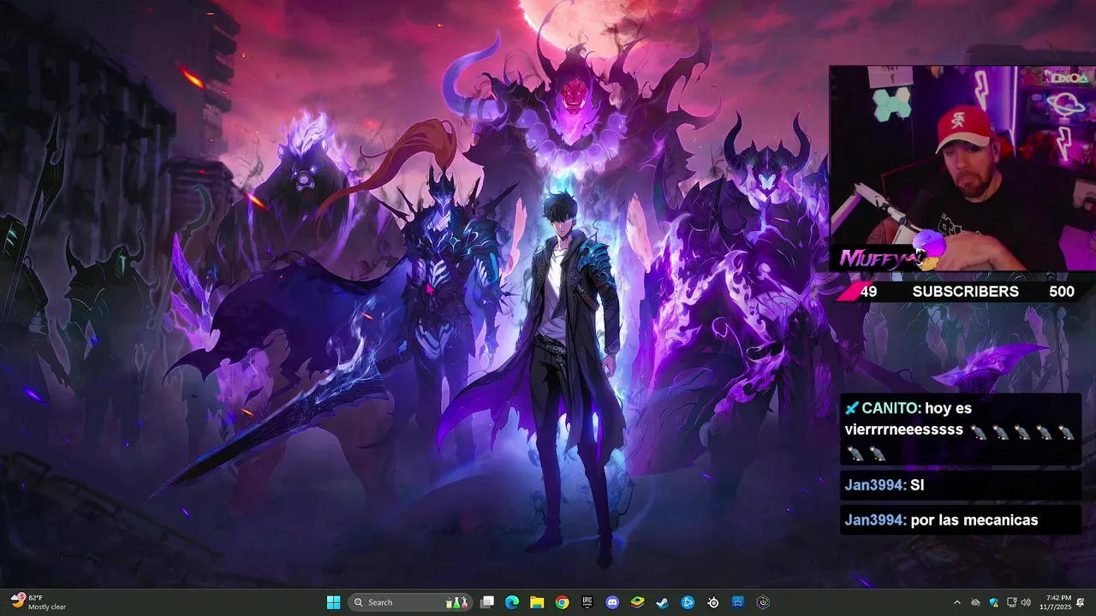Click the OneDrive cloud tray icon
The width and height of the screenshot is (1096, 616).
point(975,602)
